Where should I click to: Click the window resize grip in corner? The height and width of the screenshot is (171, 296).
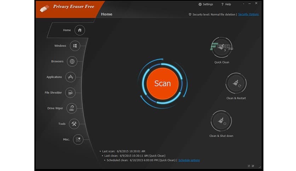point(260,167)
